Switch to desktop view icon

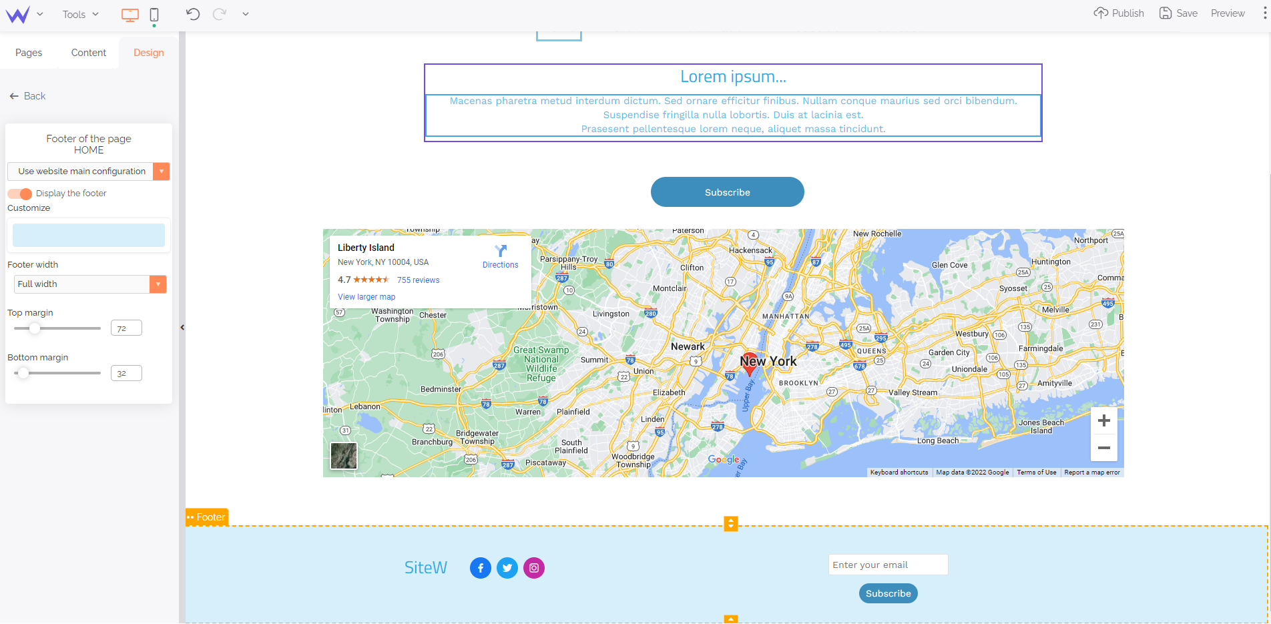coord(130,15)
